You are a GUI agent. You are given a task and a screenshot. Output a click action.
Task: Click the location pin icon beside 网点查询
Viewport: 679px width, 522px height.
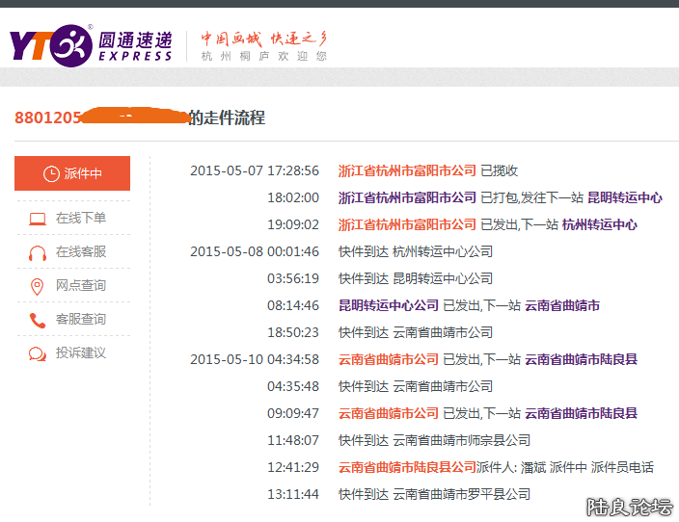point(38,286)
